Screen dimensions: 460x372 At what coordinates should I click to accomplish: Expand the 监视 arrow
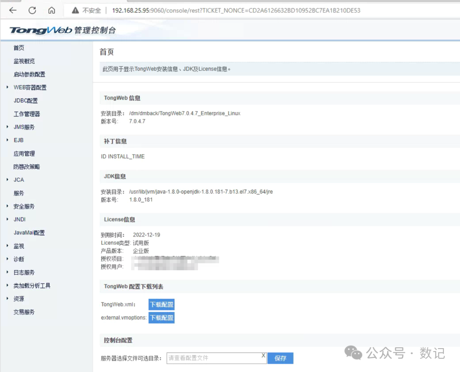click(7, 246)
